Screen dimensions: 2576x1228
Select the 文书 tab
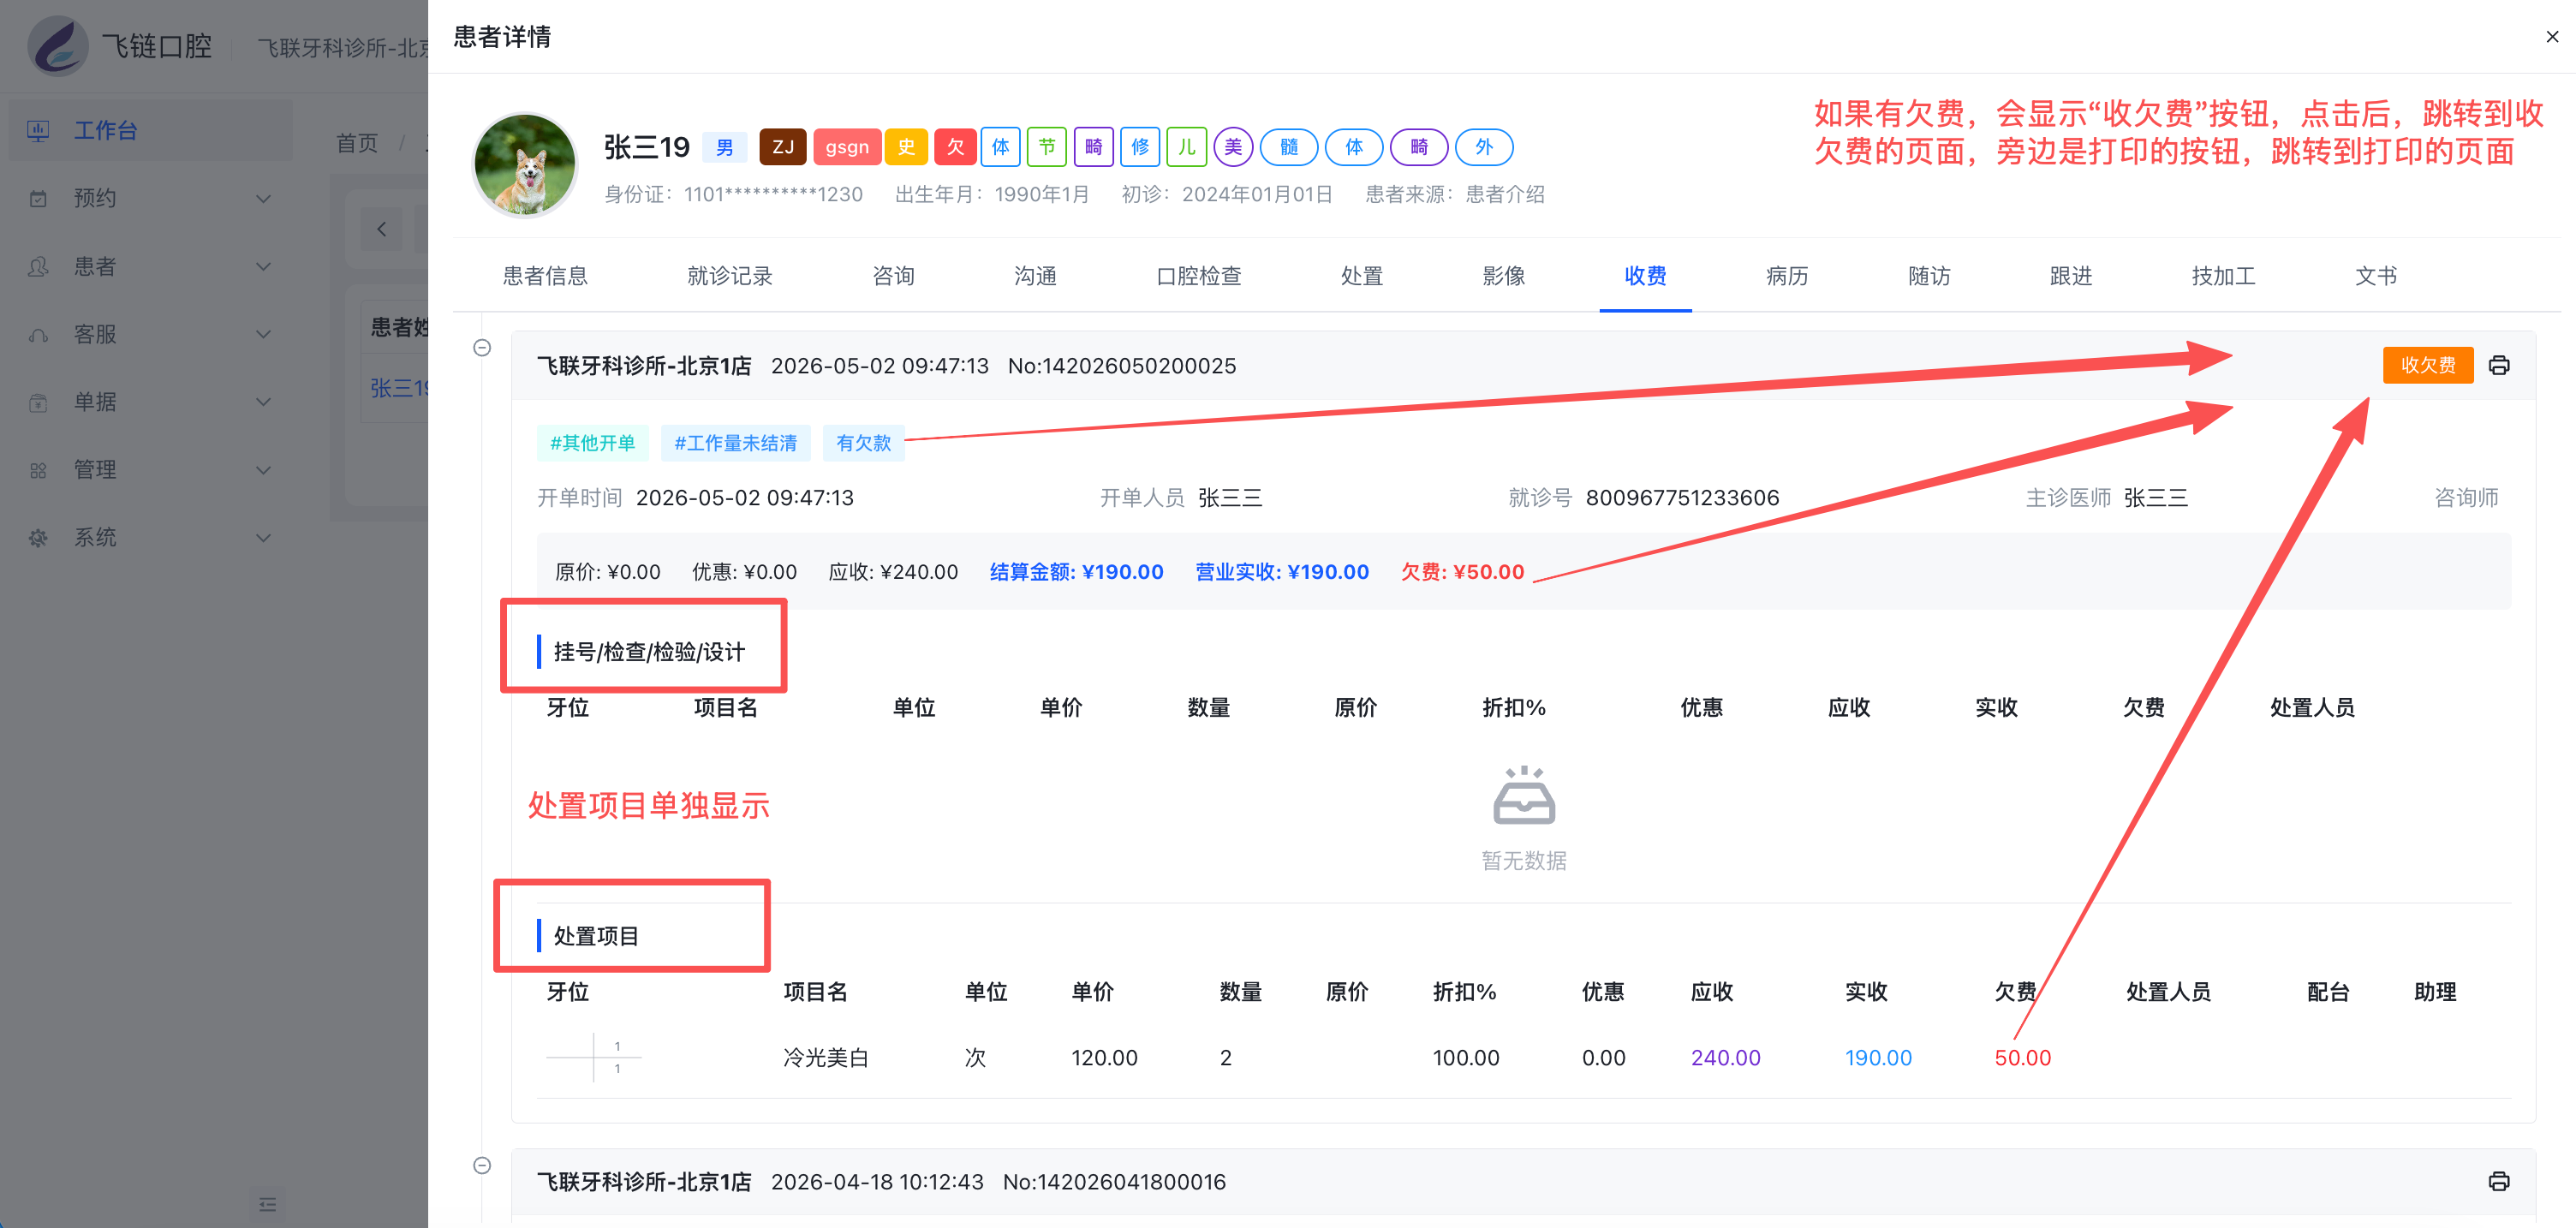2376,276
